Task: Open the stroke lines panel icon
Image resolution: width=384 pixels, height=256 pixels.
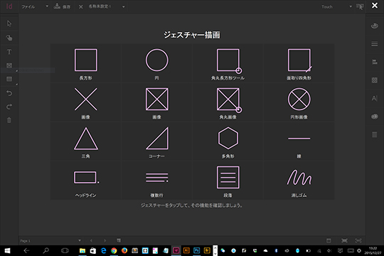Action: coord(375,44)
